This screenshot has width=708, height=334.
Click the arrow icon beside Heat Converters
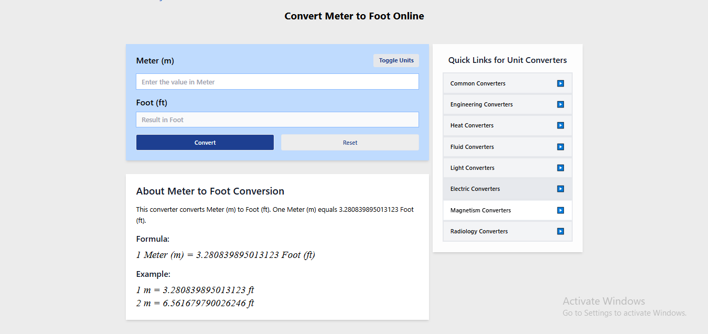561,125
